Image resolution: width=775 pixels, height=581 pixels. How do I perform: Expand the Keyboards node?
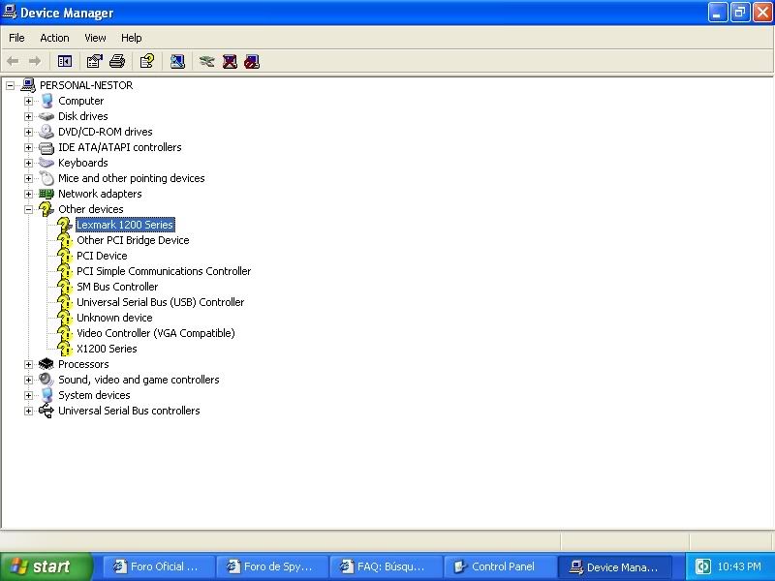[29, 163]
